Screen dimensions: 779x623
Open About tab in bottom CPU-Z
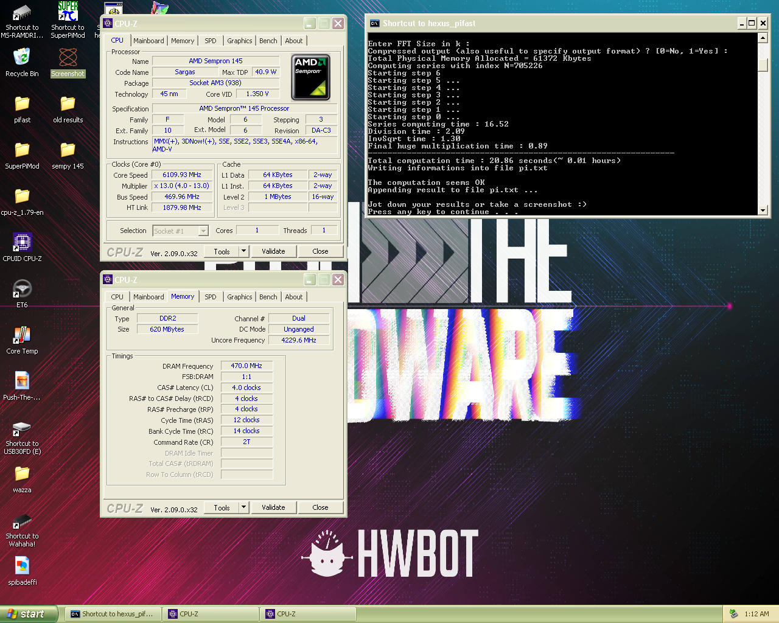tap(294, 297)
